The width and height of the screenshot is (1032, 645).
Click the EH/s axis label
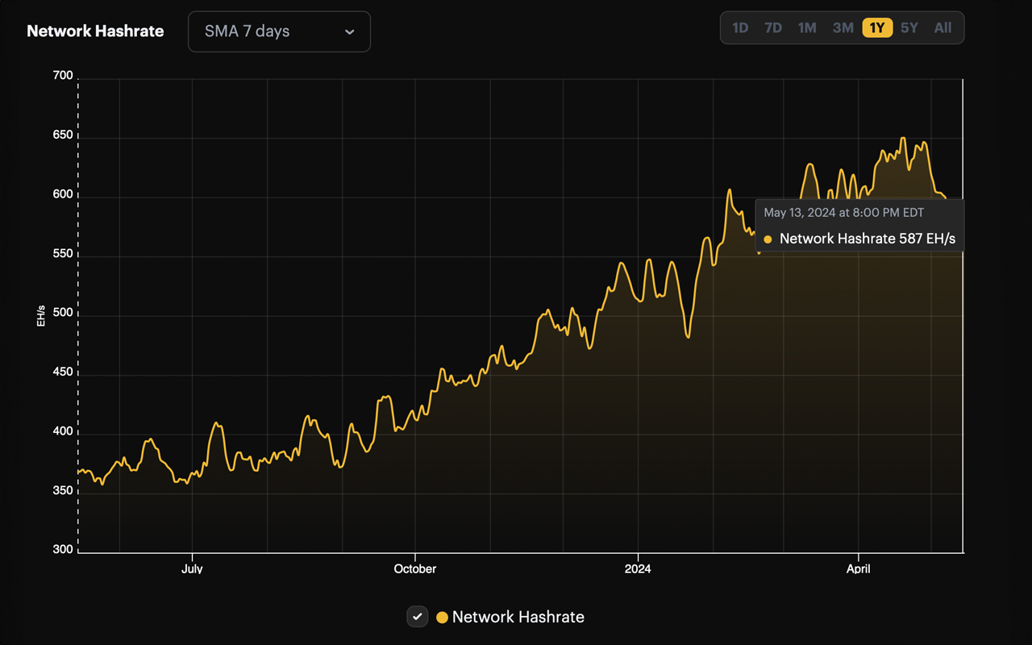tap(40, 314)
